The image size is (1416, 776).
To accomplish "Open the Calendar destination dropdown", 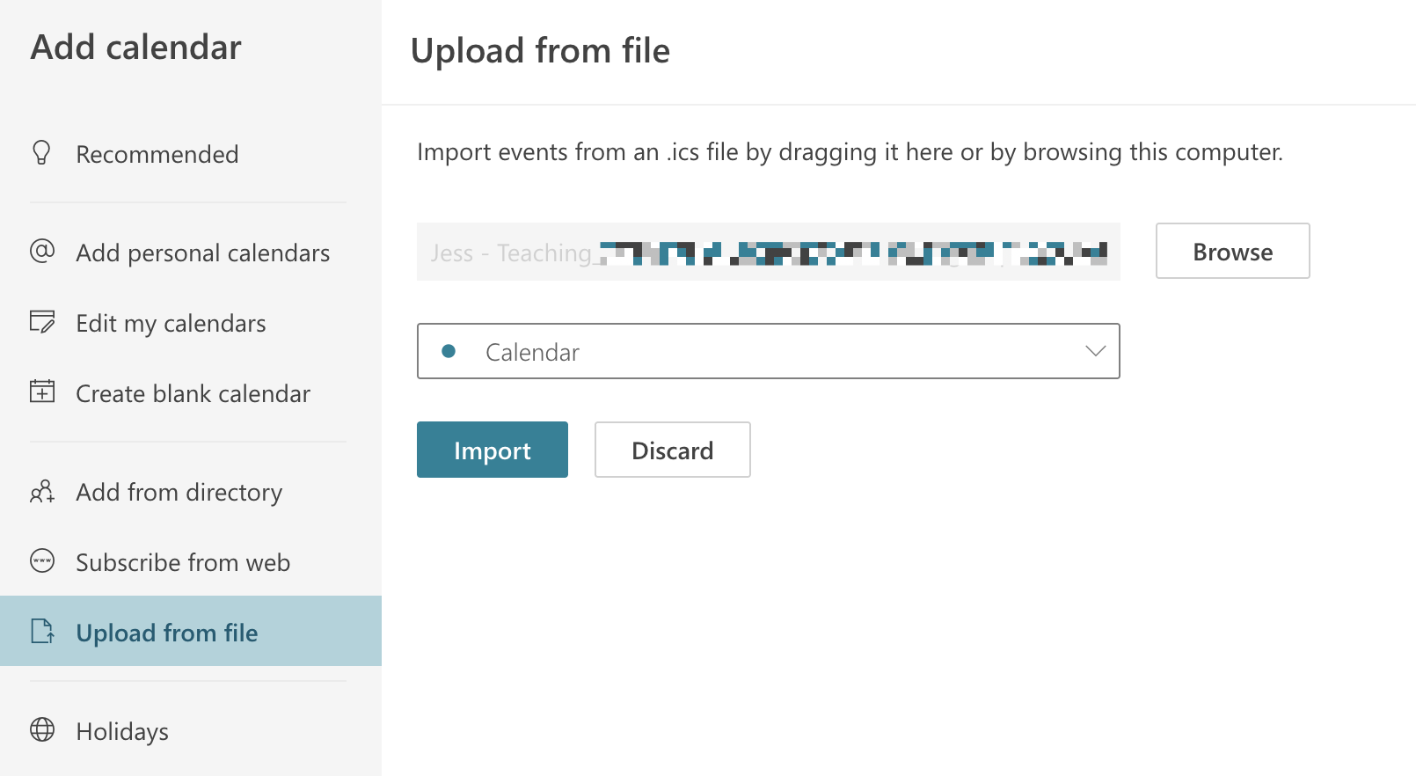I will [x=767, y=351].
